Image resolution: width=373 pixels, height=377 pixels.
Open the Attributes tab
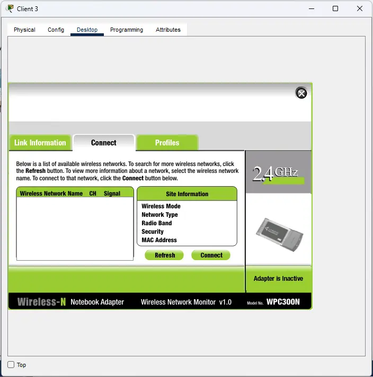[168, 30]
